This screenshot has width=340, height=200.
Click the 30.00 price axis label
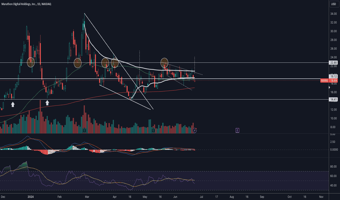point(333,31)
